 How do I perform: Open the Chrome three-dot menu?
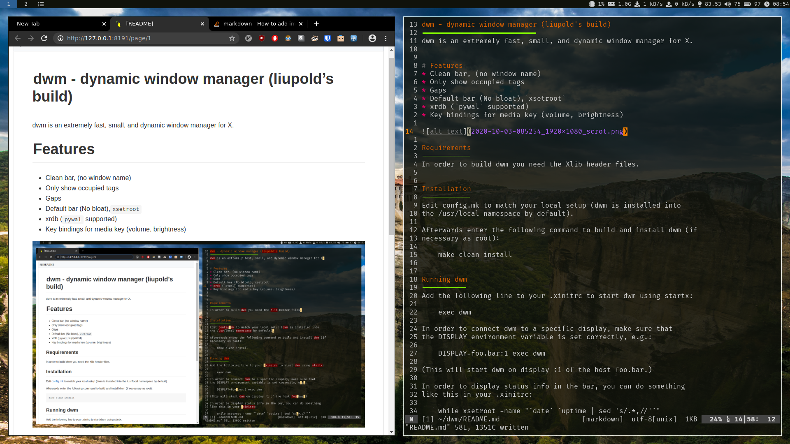pyautogui.click(x=386, y=38)
